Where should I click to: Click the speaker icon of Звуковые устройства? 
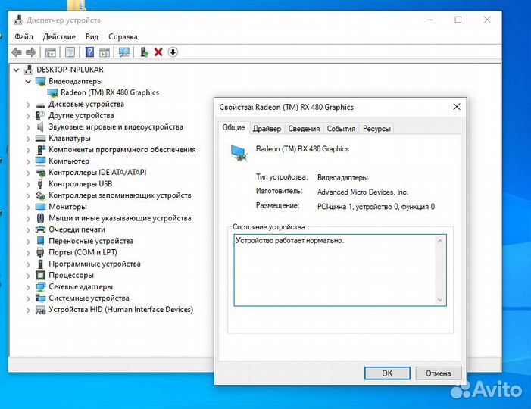pos(40,127)
